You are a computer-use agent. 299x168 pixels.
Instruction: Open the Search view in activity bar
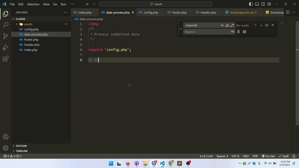(x=6, y=25)
